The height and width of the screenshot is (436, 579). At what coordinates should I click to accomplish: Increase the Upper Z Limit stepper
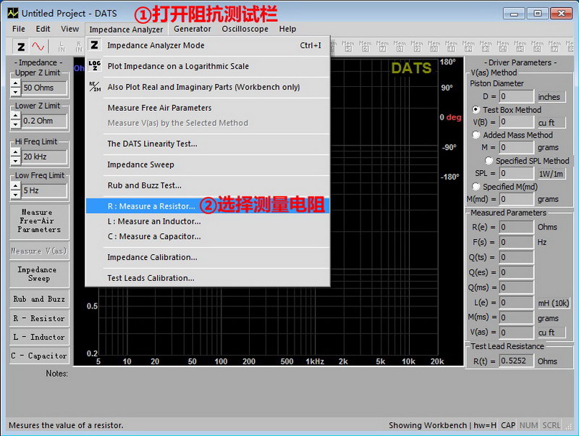(x=15, y=83)
